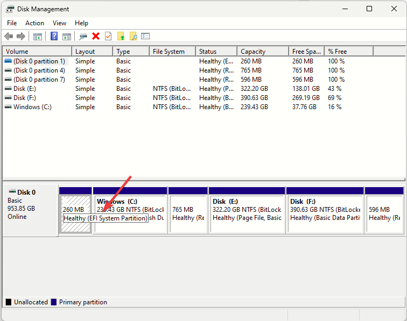Sort by the Status column header
This screenshot has height=321, width=407.
click(216, 52)
